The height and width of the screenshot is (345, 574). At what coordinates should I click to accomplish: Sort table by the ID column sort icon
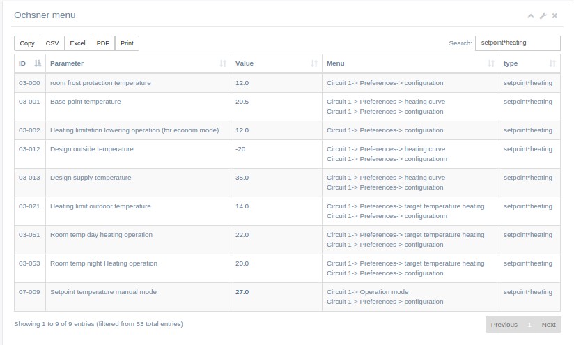[38, 63]
